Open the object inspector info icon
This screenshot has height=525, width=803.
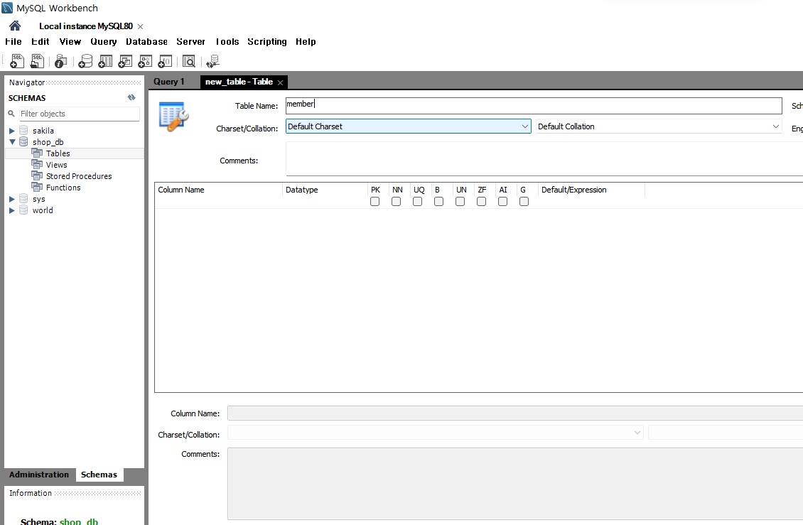coord(60,62)
